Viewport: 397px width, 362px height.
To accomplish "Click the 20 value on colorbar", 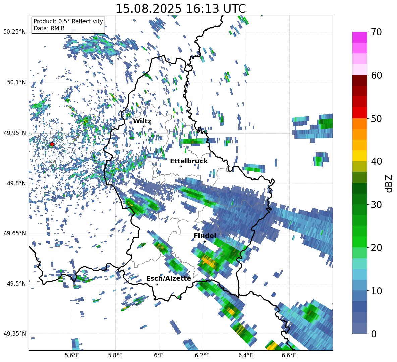I will point(376,248).
